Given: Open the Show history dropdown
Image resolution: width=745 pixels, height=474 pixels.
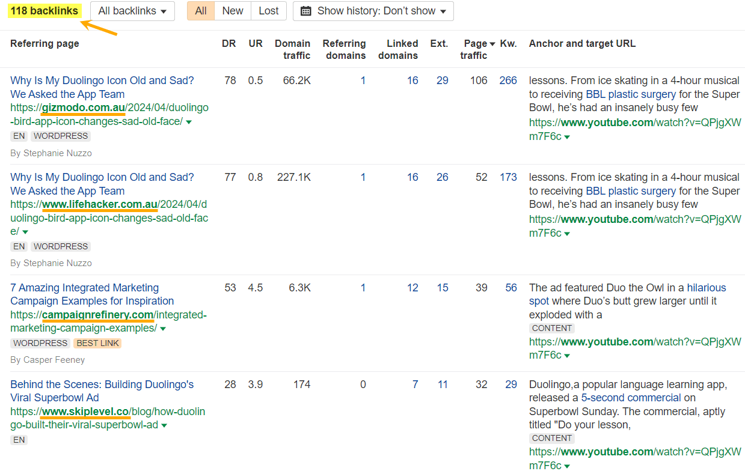Looking at the screenshot, I should [373, 11].
